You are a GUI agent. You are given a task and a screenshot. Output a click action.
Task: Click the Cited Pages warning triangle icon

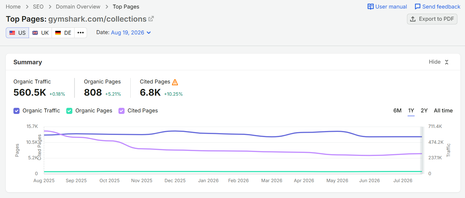pos(175,82)
